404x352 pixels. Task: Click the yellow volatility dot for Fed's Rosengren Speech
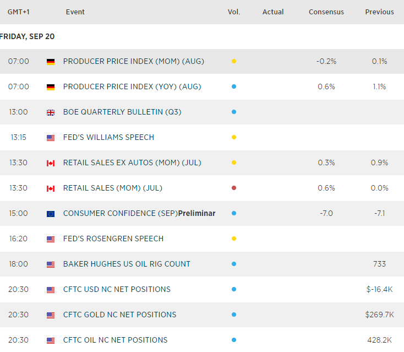tap(234, 239)
